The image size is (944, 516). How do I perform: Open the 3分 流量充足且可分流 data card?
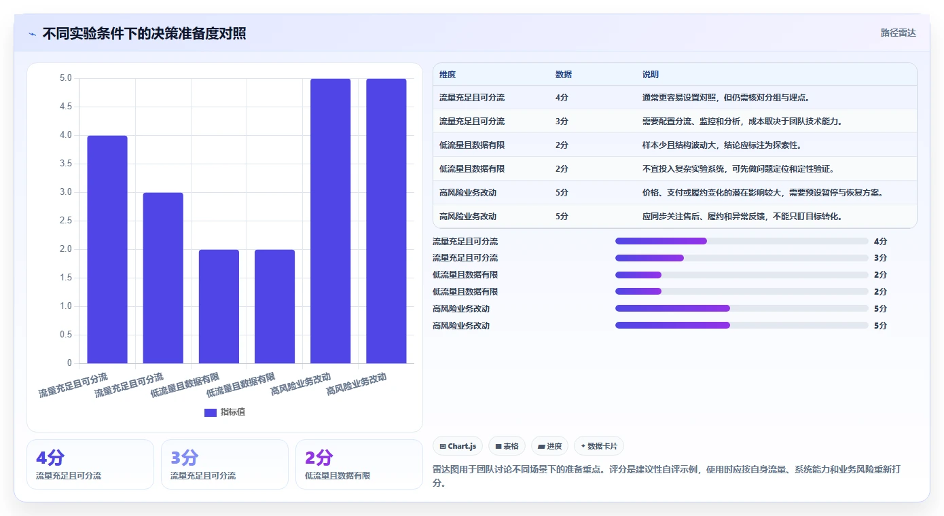pyautogui.click(x=225, y=464)
